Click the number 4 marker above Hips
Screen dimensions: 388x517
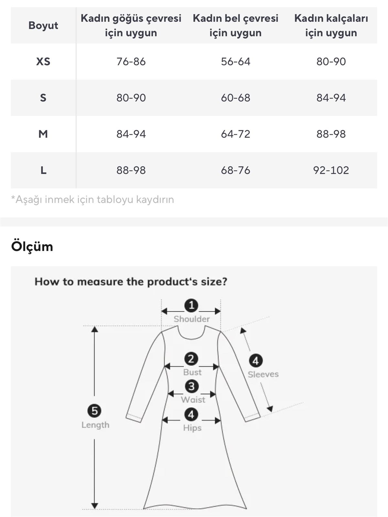pyautogui.click(x=191, y=415)
